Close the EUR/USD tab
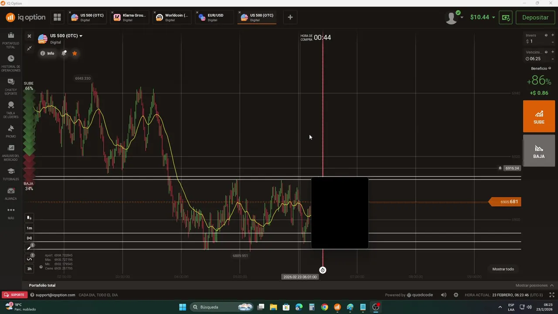The image size is (558, 314). click(197, 12)
